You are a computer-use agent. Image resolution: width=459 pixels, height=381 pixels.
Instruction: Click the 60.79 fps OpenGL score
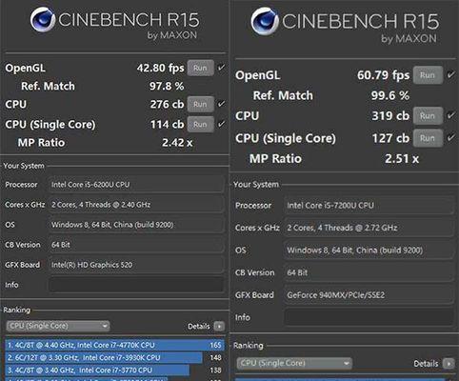383,75
